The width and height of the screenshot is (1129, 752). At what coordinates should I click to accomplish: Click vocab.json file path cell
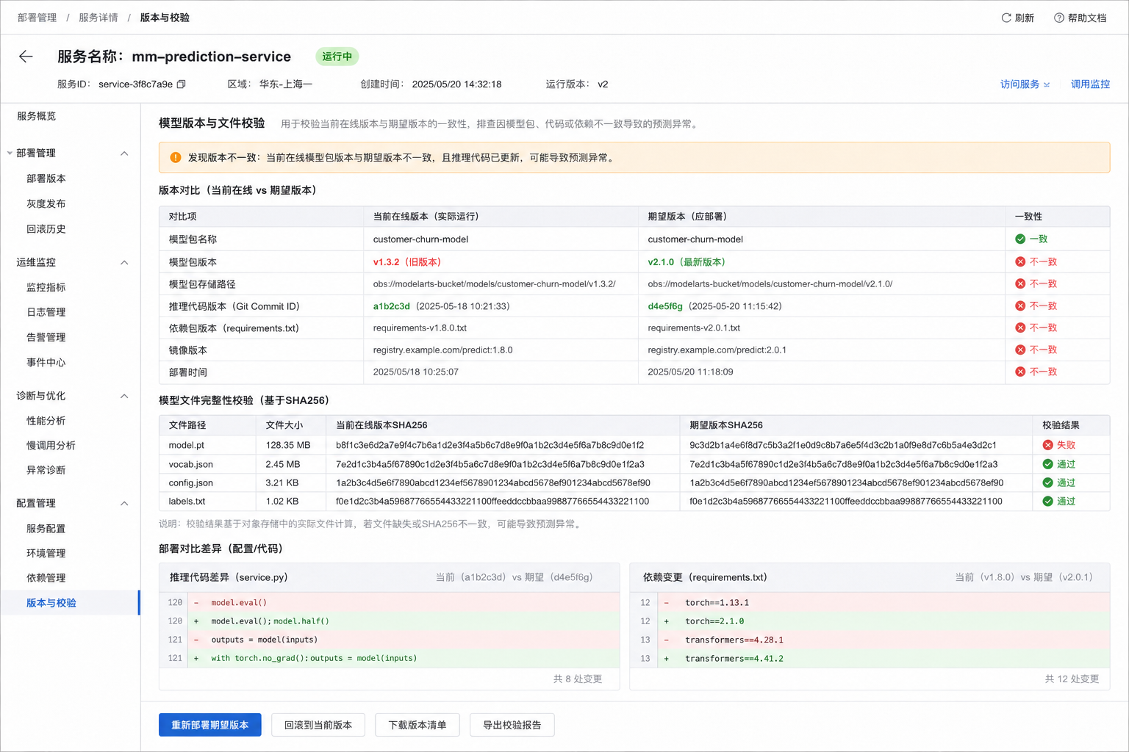(191, 464)
